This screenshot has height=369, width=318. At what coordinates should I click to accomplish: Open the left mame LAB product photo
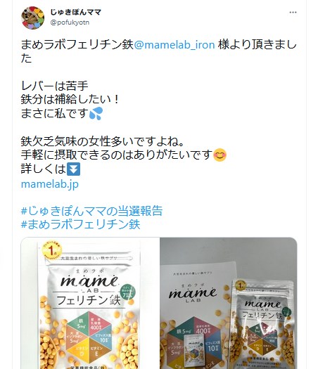click(x=90, y=303)
